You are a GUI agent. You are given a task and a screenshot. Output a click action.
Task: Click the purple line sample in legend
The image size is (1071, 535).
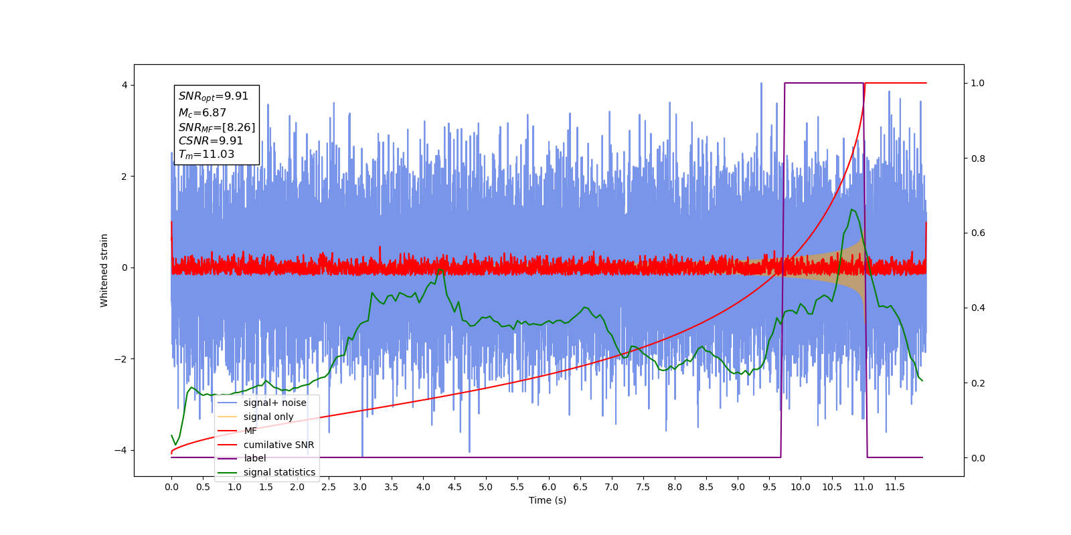click(228, 459)
